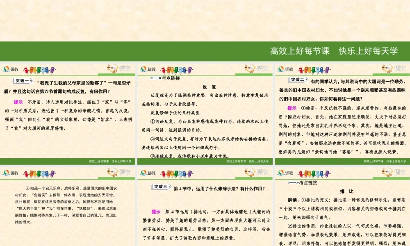The width and height of the screenshot is (410, 246).
Task: Click the colored crayons graphic on 突破二 slide
Action: tap(314, 70)
